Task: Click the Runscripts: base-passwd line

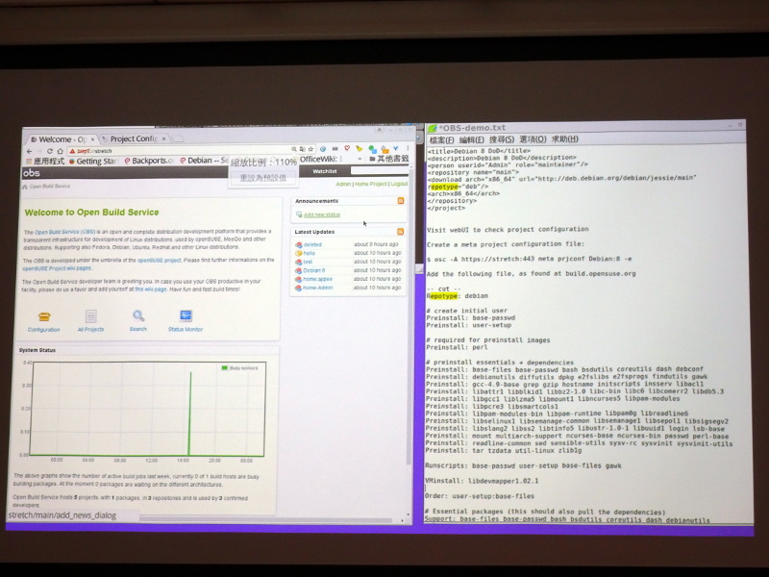Action: (x=523, y=465)
